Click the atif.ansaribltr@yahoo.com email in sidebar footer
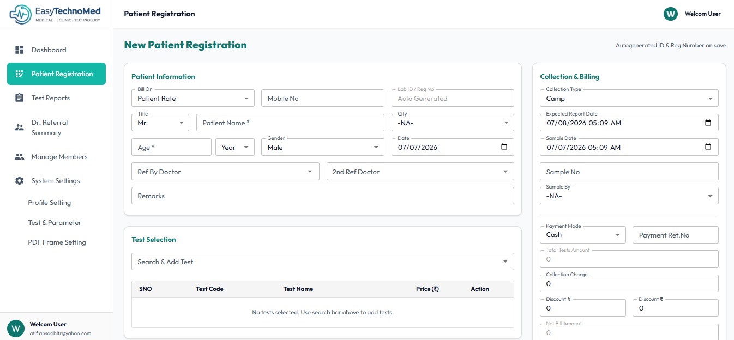The height and width of the screenshot is (340, 734). coord(61,333)
